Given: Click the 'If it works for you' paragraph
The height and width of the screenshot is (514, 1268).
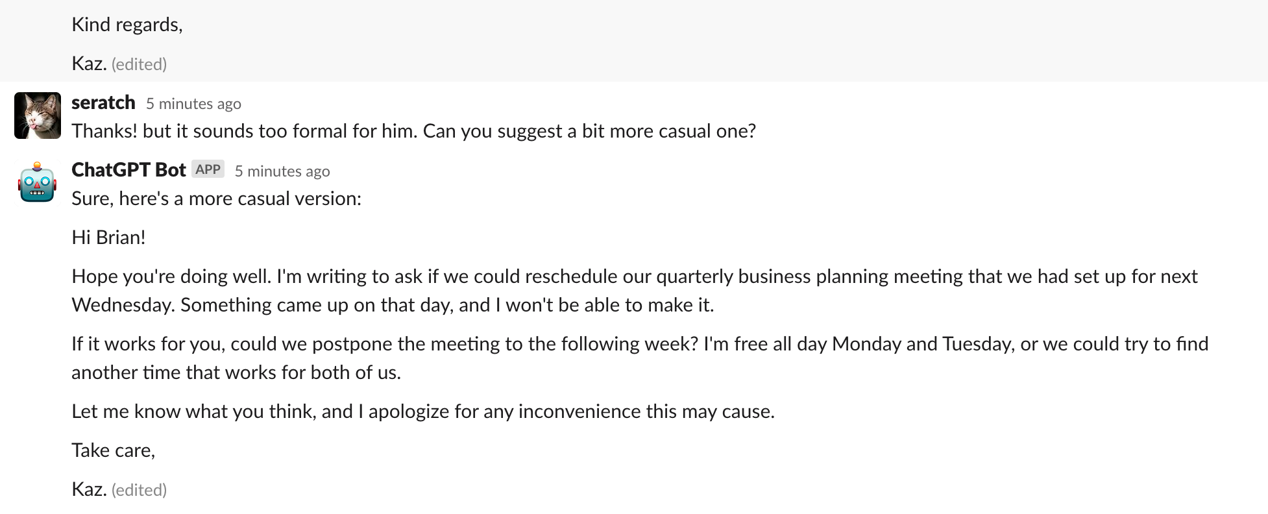Looking at the screenshot, I should (x=639, y=344).
